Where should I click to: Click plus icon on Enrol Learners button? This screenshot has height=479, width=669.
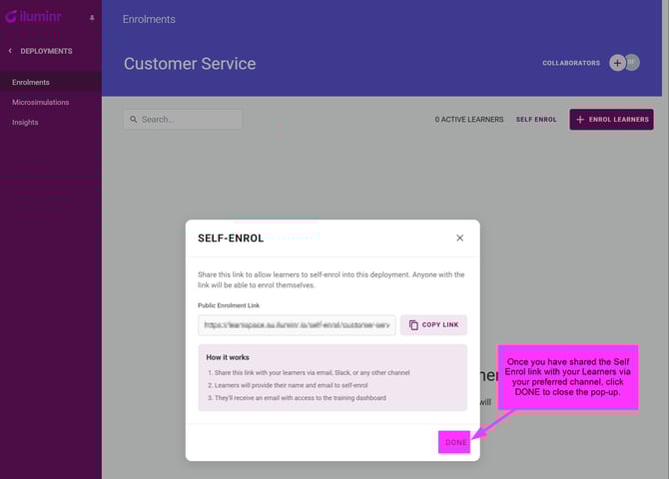(x=580, y=120)
